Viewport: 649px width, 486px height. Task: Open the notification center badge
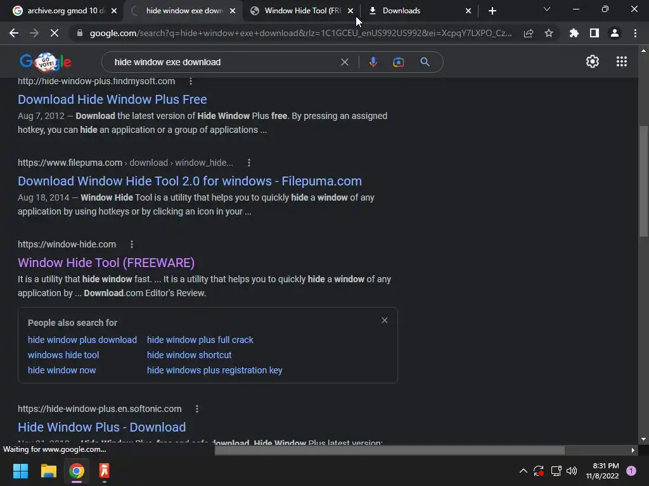coord(631,471)
